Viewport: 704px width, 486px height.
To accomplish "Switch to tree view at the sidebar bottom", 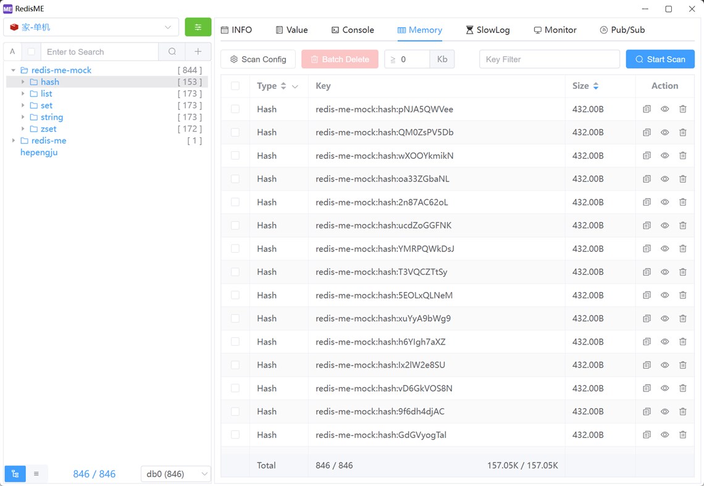I will click(15, 474).
